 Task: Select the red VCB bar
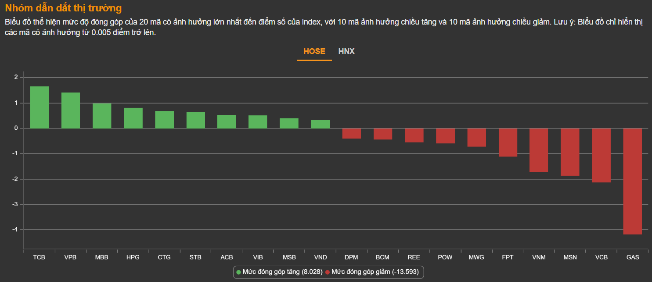[601, 155]
